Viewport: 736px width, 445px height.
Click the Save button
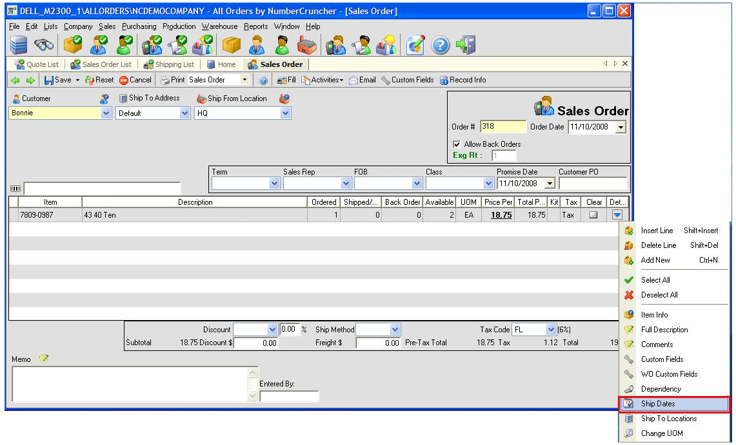(x=58, y=80)
